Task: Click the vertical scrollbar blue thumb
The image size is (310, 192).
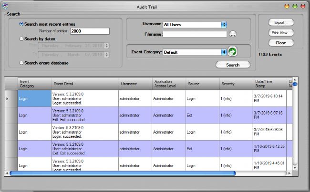Action: coord(295,84)
